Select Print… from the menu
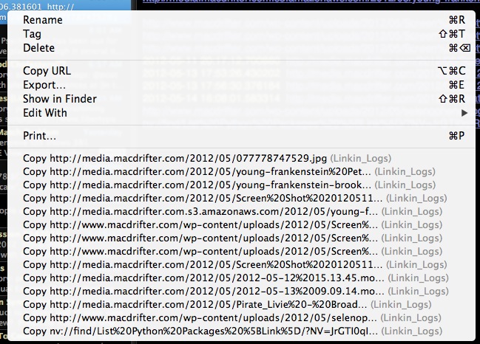The height and width of the screenshot is (344, 480). 241,136
